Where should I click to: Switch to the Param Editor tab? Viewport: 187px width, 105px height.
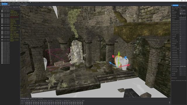click(x=18, y=4)
